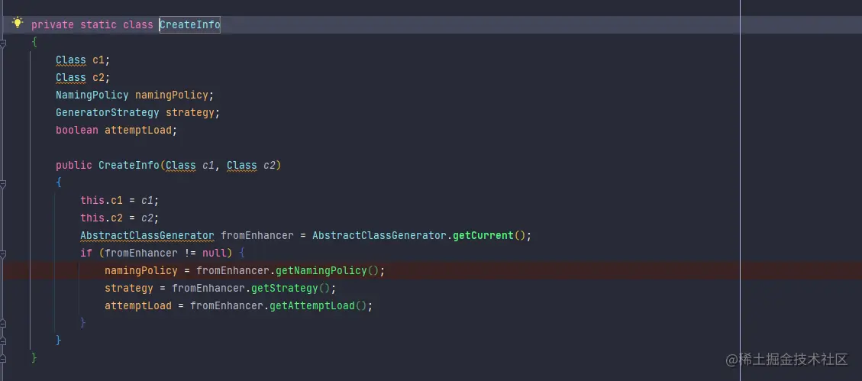Click the fold end marker beside the constructor closing brace

(2, 341)
